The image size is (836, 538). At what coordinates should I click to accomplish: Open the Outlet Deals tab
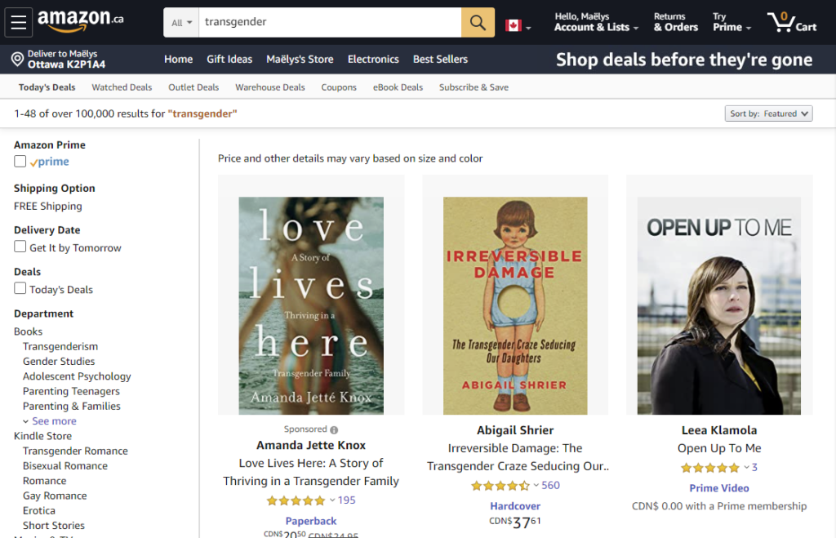tap(193, 87)
